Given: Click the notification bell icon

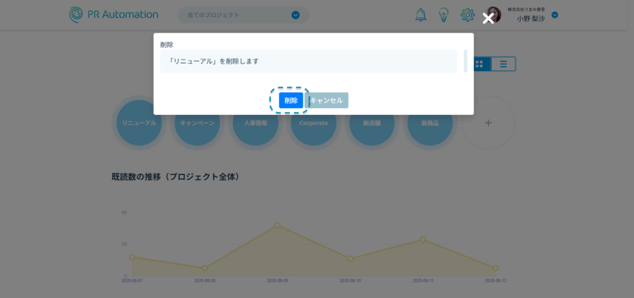Looking at the screenshot, I should (421, 15).
